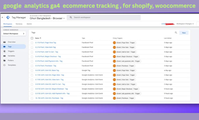This screenshot has width=199, height=120.
Task: Check the box for 0.5 Fb Pixel Add Payment Info
Action: tap(32, 61)
